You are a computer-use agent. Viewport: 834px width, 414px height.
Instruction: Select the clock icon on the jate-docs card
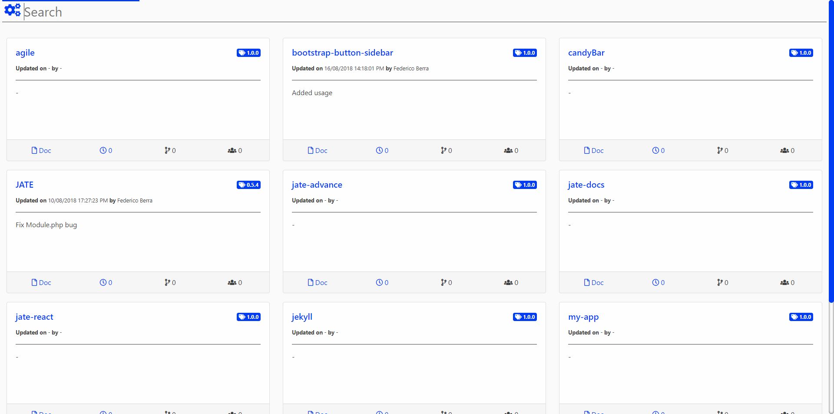tap(656, 282)
